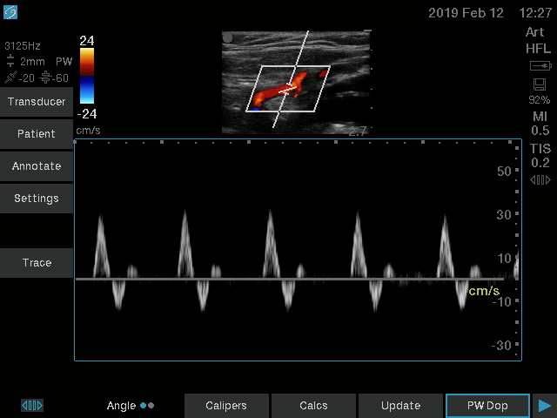The image size is (557, 418).
Task: Click the color Doppler ultrasound image
Action: (x=296, y=83)
